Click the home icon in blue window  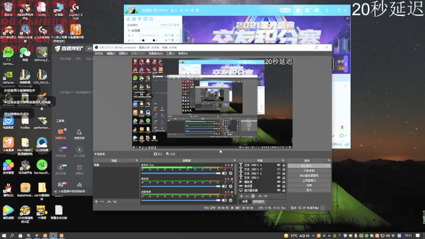click(x=298, y=10)
